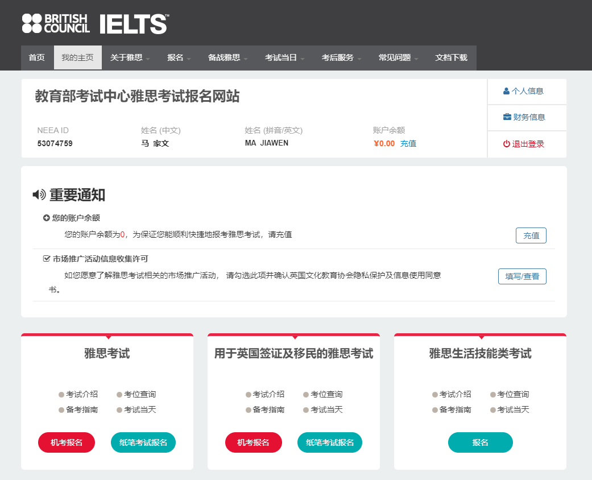Select the 文档下载 menu item
This screenshot has width=592, height=480.
[451, 57]
